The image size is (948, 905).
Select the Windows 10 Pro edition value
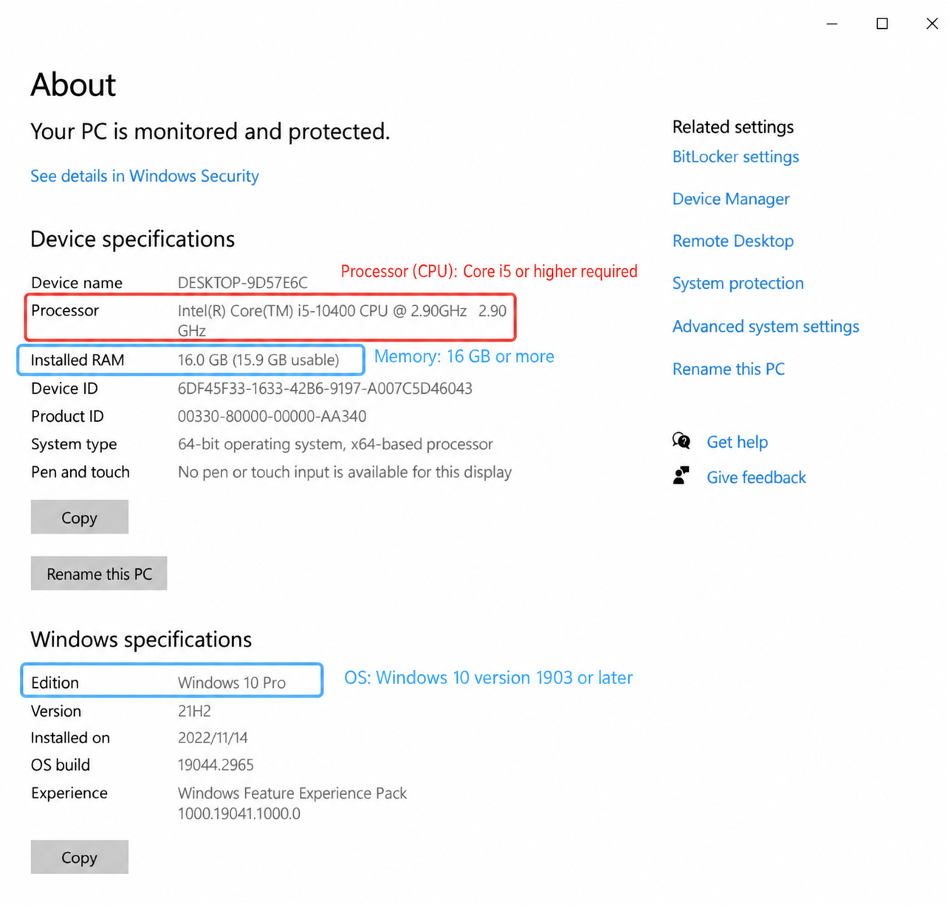pos(232,683)
